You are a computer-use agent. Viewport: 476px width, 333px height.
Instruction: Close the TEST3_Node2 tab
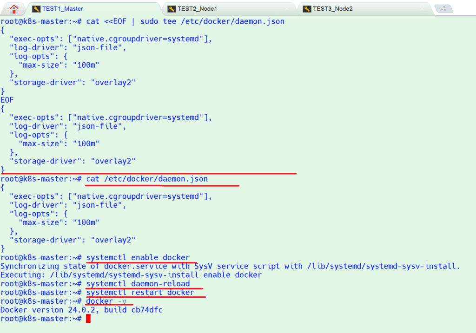(x=422, y=9)
